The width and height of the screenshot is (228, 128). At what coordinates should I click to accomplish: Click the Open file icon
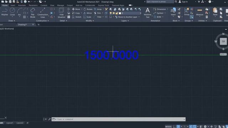pos(6,1)
